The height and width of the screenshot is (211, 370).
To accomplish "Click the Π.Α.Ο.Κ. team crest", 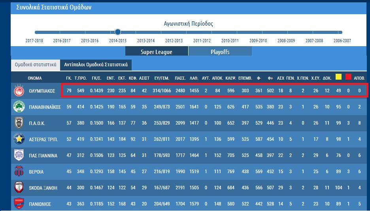I will (x=19, y=123).
